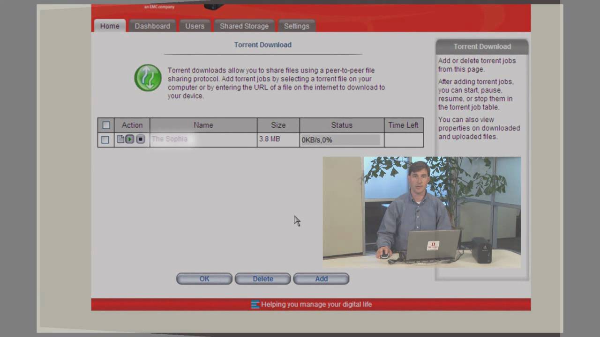Click the Time Left column header
Image resolution: width=600 pixels, height=337 pixels.
pos(403,125)
